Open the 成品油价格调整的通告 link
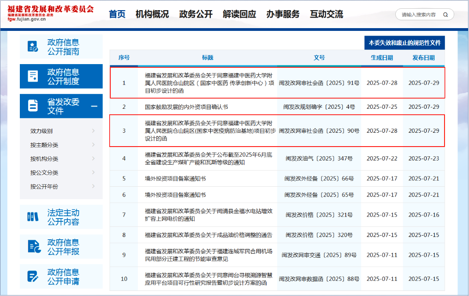469x296 pixels. tap(208, 235)
